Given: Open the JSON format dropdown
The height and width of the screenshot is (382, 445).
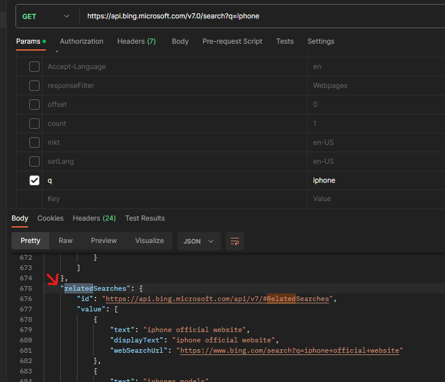Looking at the screenshot, I should 199,241.
